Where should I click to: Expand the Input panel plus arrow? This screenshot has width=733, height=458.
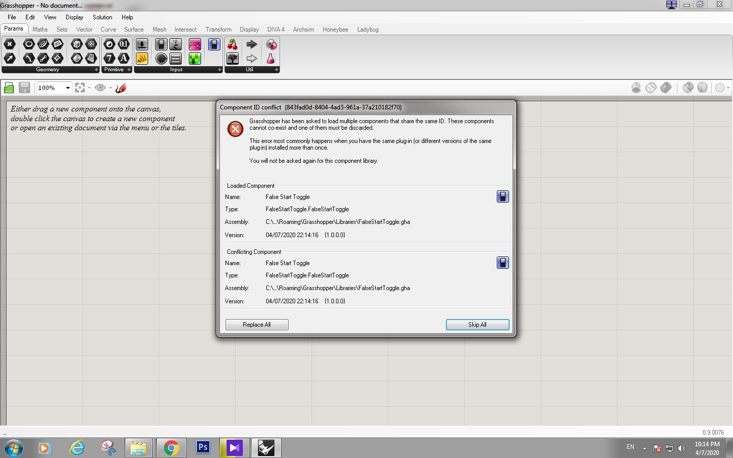click(219, 70)
